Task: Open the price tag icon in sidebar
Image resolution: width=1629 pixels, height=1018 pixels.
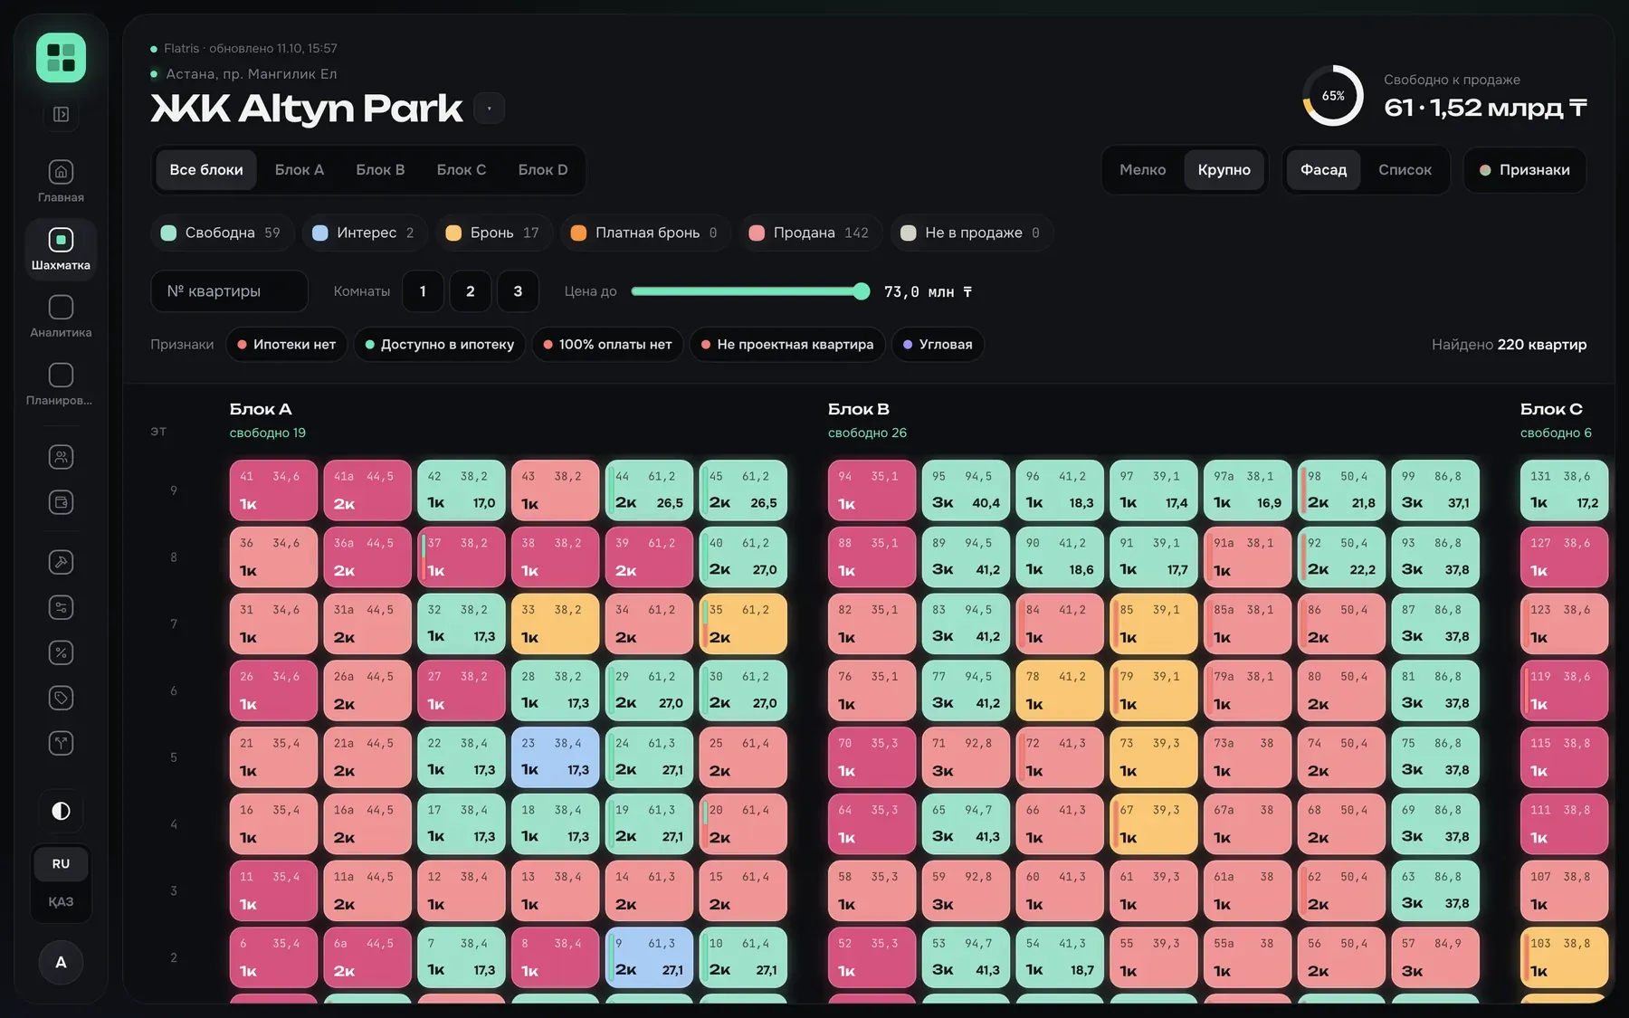Action: (61, 698)
